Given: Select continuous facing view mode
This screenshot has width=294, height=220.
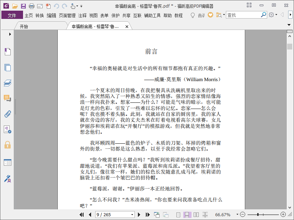Looking at the screenshot, I should click(205, 215).
